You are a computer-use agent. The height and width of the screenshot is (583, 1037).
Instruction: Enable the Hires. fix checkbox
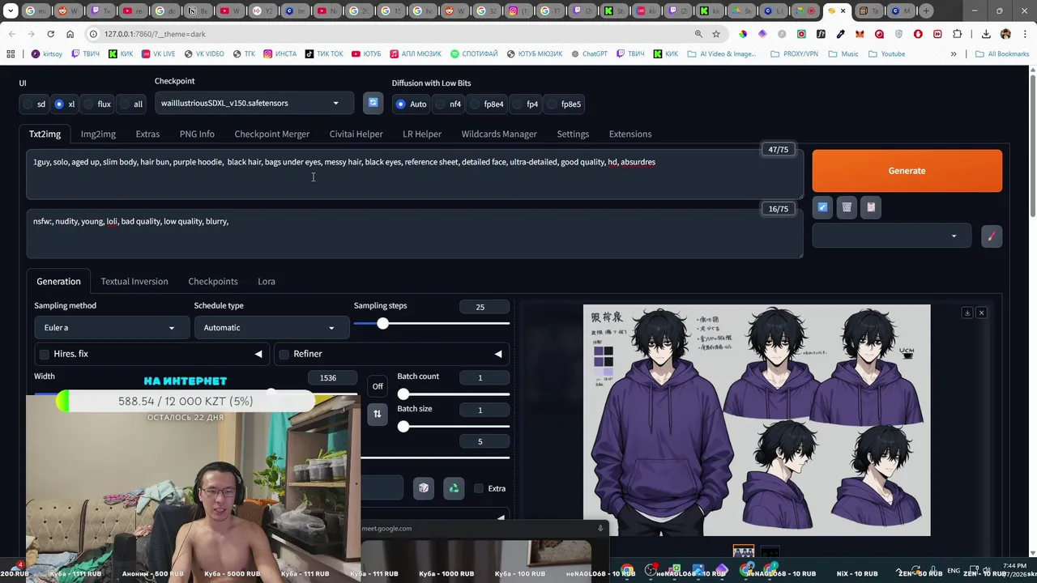44,354
